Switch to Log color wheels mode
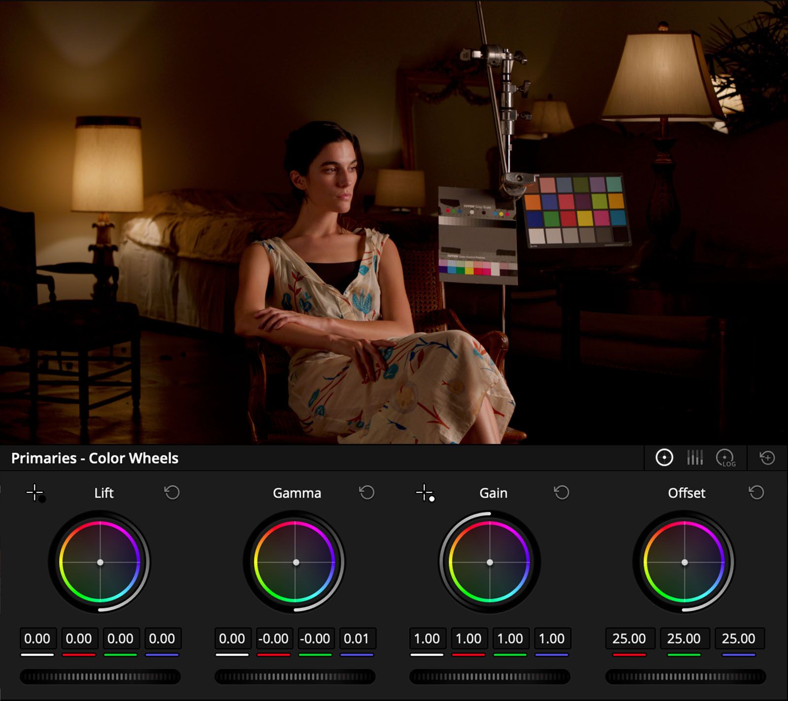Screen dimensions: 788x701 (x=725, y=457)
